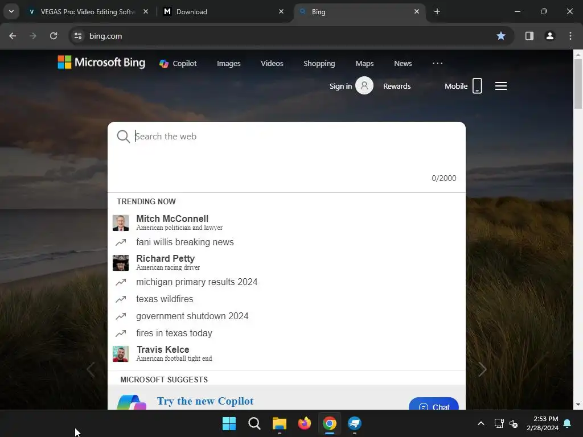Click Travis Kelce thumbnail photo
The height and width of the screenshot is (437, 583).
click(x=121, y=354)
